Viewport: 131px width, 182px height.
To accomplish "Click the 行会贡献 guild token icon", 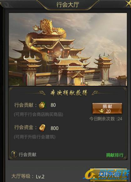I will click(x=42, y=105).
